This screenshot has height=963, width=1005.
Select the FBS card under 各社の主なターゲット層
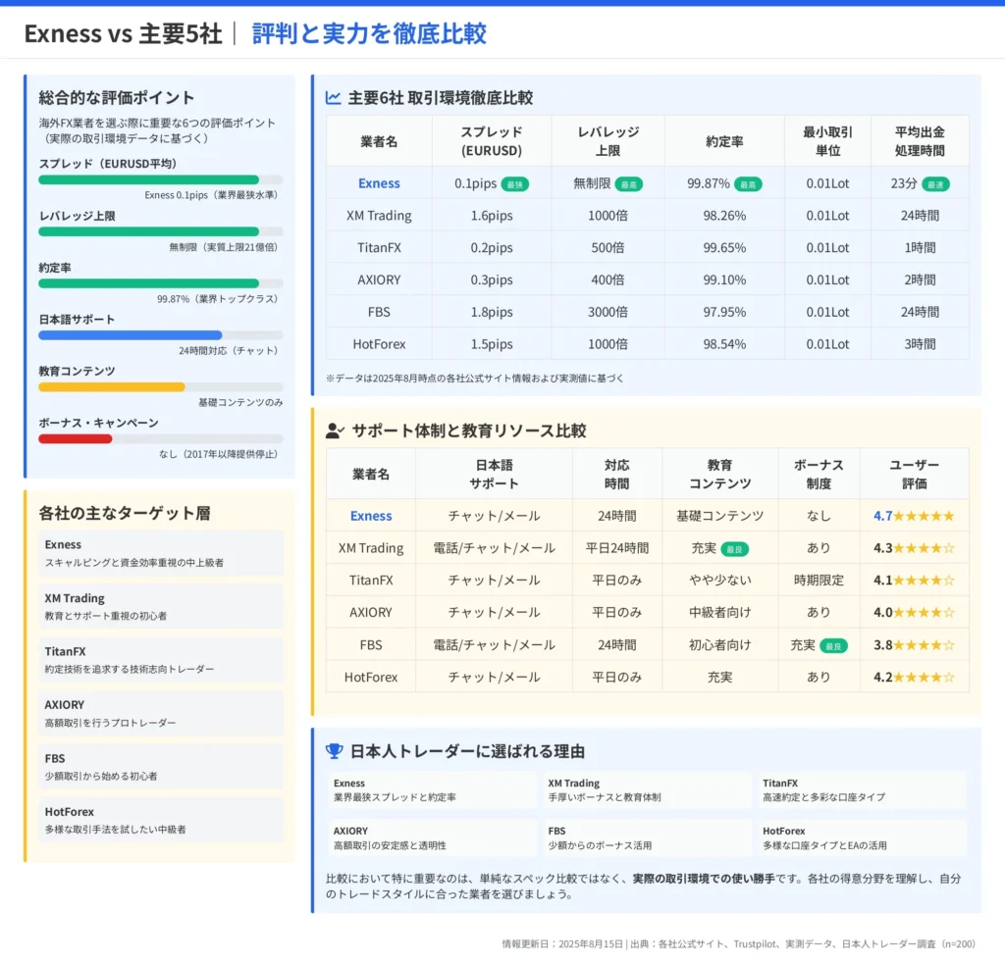(160, 767)
